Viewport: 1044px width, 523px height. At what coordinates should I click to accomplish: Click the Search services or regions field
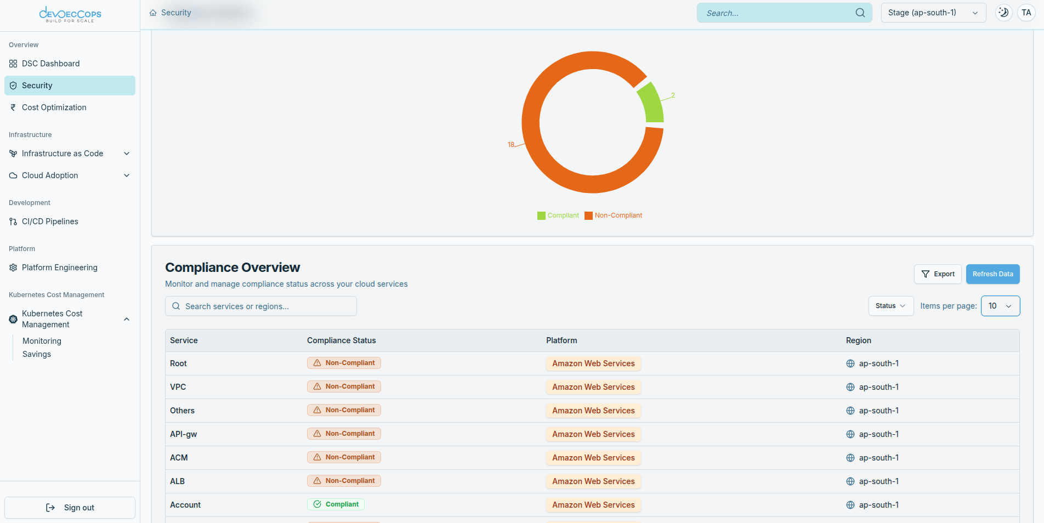(x=261, y=306)
